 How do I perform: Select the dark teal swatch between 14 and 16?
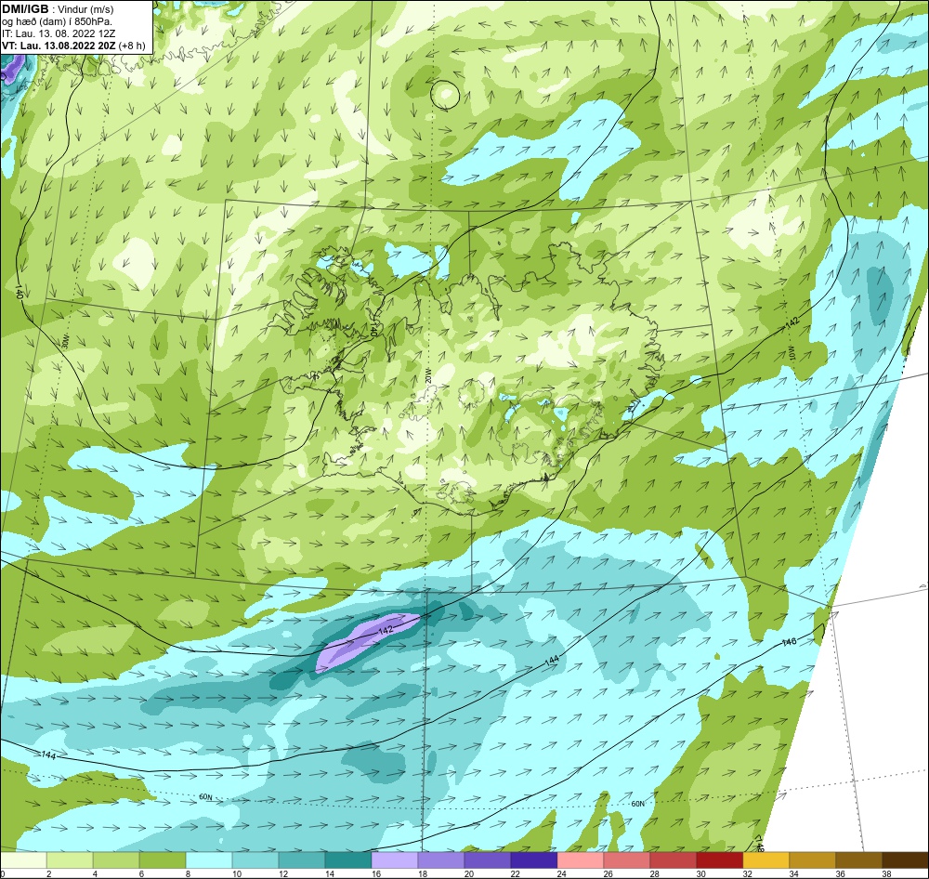[348, 860]
